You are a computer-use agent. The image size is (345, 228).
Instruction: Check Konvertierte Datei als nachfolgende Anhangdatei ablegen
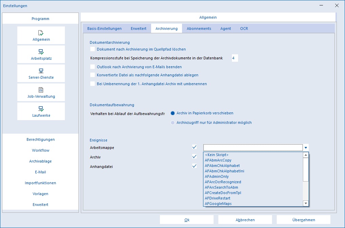tap(93, 75)
